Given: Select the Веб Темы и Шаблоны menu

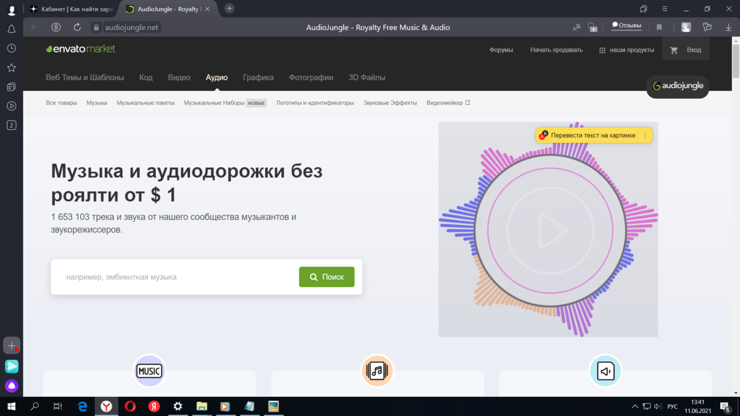Looking at the screenshot, I should (85, 78).
